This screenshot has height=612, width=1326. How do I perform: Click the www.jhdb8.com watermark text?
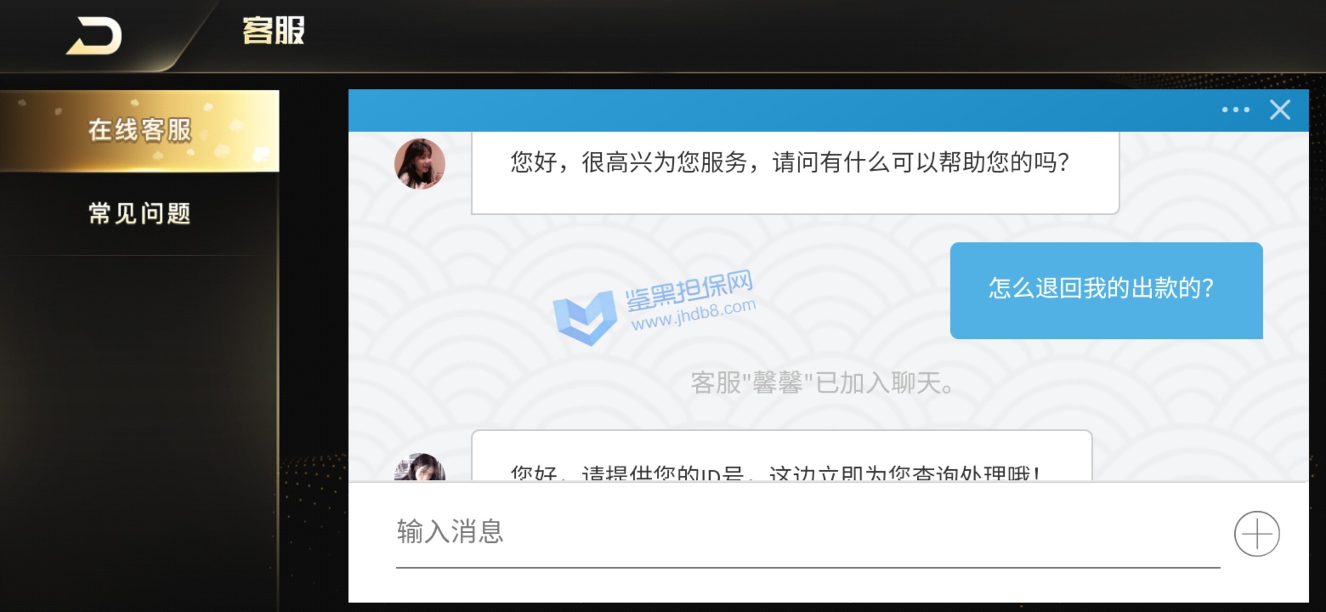coord(694,314)
